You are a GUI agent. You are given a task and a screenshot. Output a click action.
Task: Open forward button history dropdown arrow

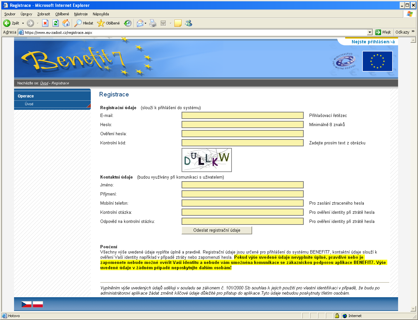pyautogui.click(x=38, y=23)
